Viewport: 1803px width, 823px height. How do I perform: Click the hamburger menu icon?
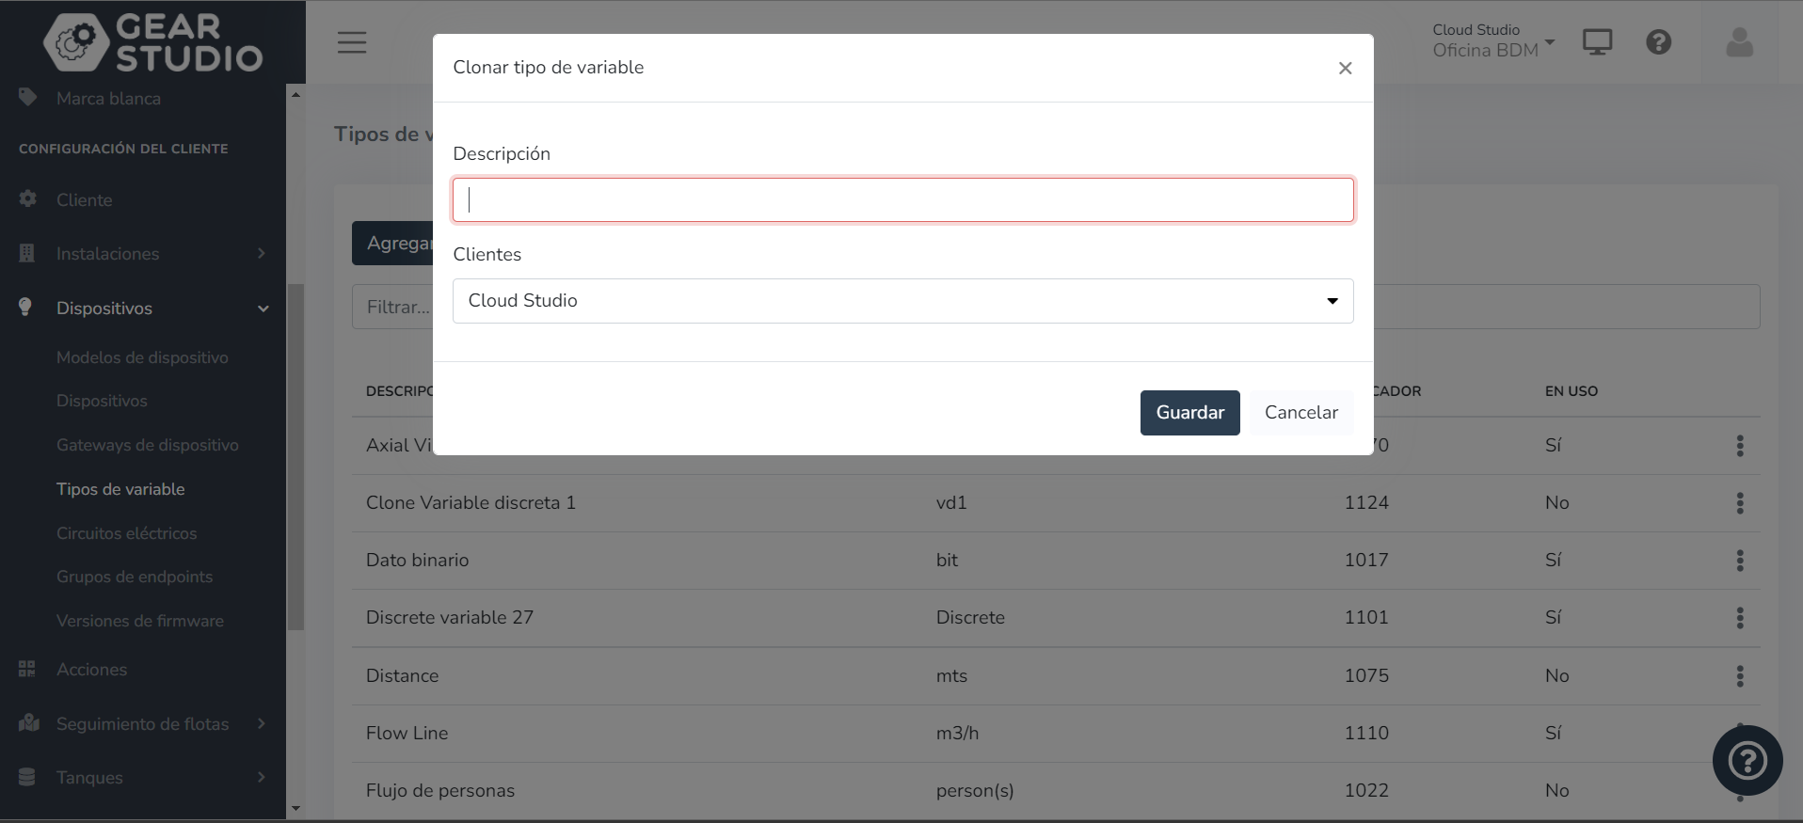352,42
